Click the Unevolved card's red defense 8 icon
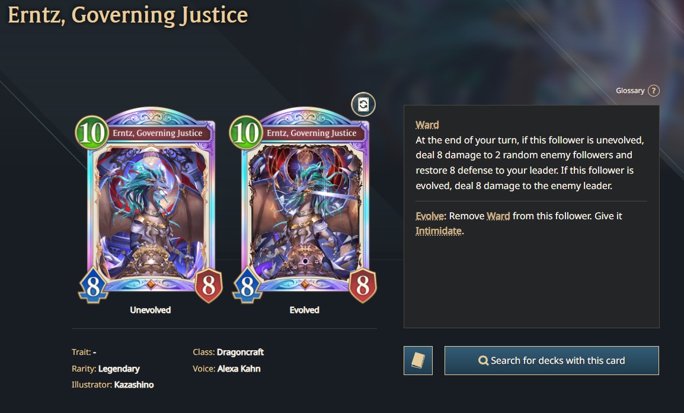Viewport: 684px width, 413px height. pos(209,286)
